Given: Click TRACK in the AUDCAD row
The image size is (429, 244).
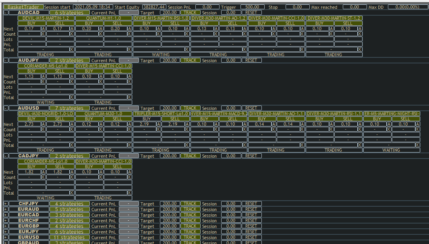Looking at the screenshot, I should click(190, 12).
